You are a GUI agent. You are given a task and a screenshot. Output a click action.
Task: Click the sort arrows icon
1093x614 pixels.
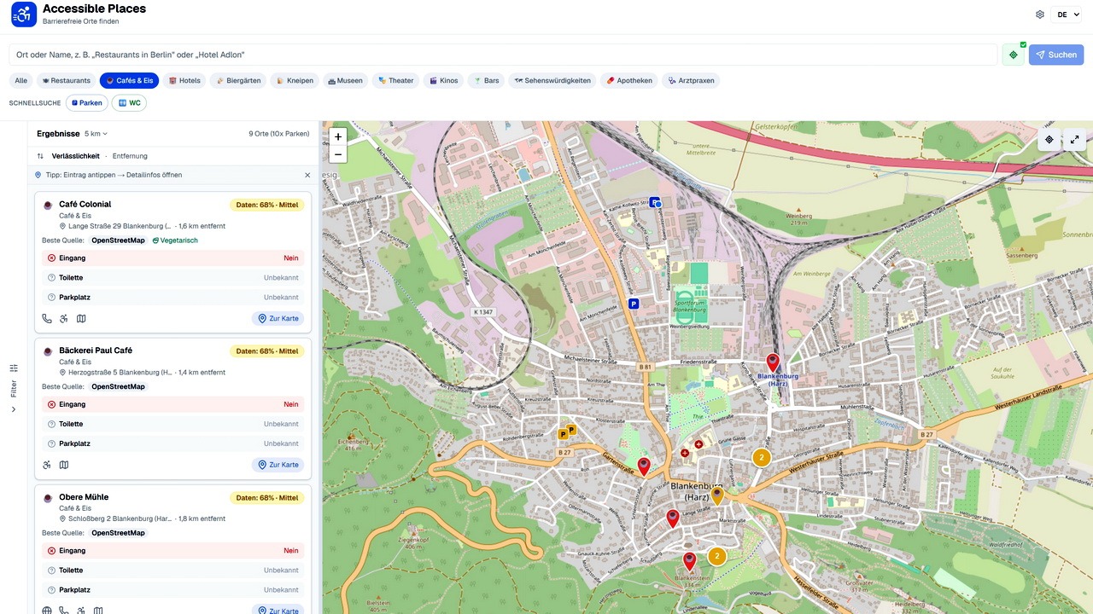(x=40, y=156)
